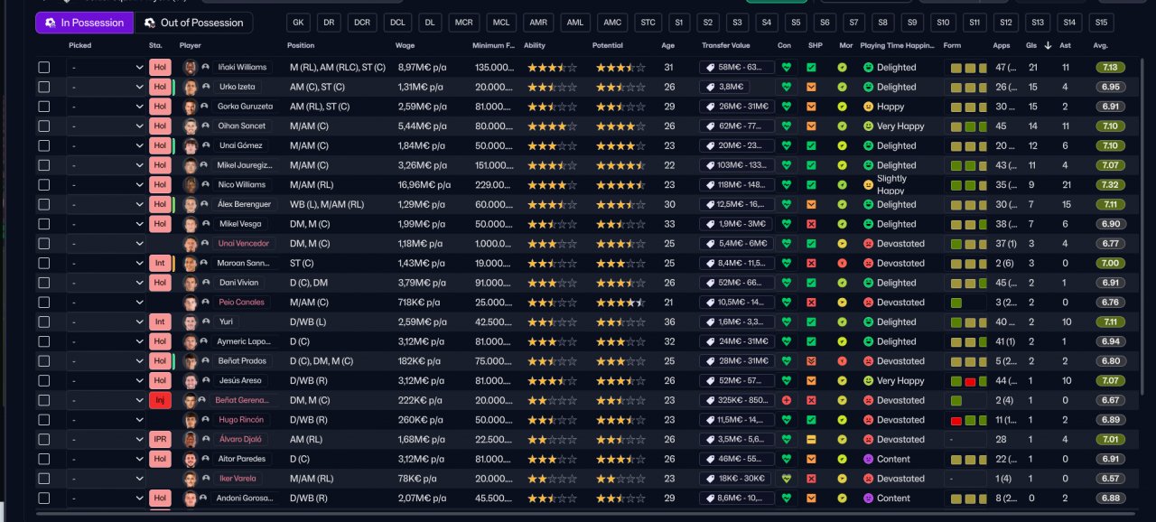The width and height of the screenshot is (1156, 522).
Task: Select the In Possession tab
Action: tap(84, 23)
